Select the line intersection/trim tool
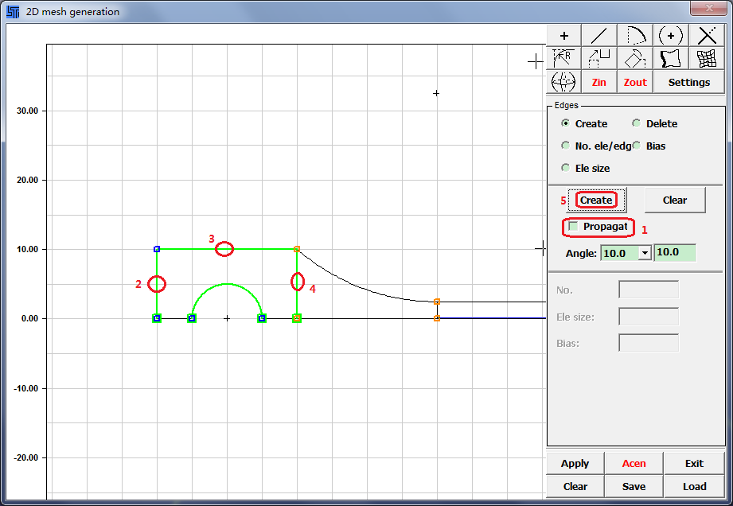Screen dimensions: 733x506 (x=707, y=36)
